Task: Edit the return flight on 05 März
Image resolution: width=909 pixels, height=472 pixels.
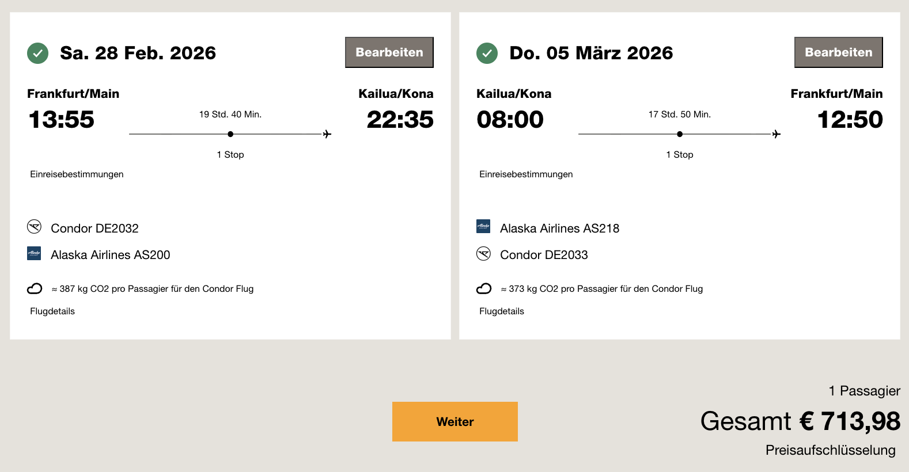Action: coord(838,52)
